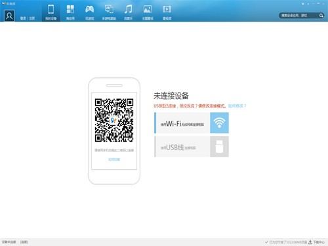Click the blue Wi-Fi signal icon
This screenshot has width=328, height=246.
point(219,123)
